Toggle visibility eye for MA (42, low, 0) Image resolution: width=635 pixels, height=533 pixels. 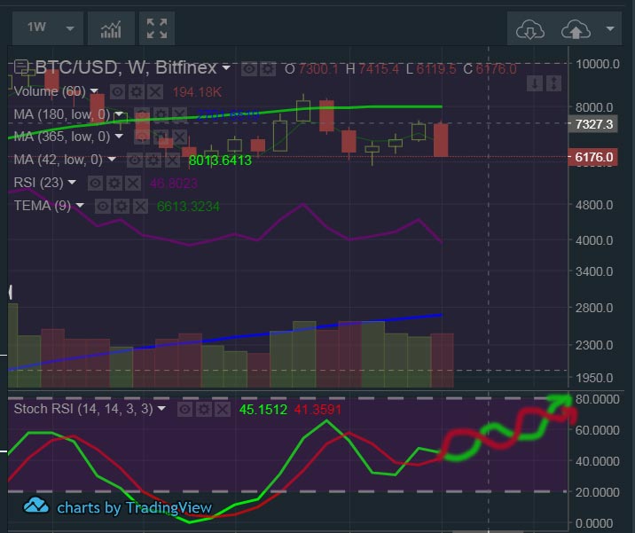click(135, 161)
